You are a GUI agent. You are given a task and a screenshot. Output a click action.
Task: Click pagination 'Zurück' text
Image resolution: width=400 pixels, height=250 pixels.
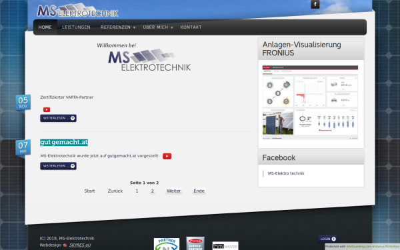point(115,191)
